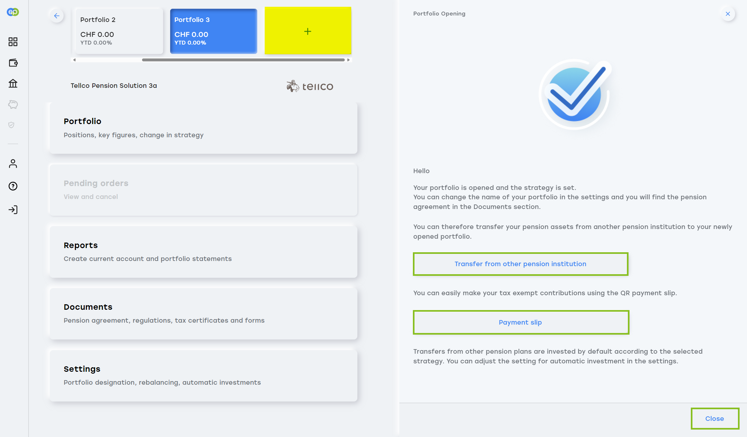
Task: Click the shield check icon in sidebar
Action: coord(11,125)
